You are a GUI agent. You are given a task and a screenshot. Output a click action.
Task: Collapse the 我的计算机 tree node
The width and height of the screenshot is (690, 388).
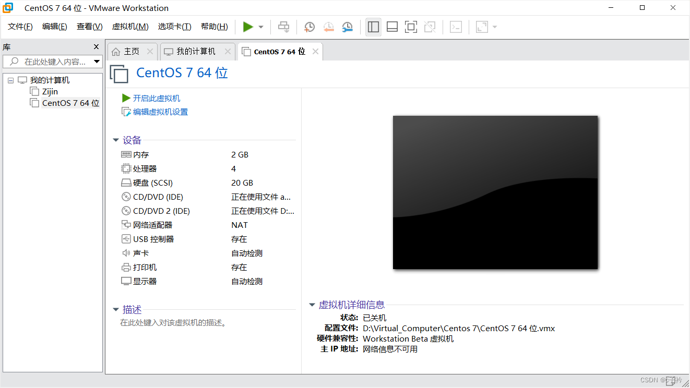(x=10, y=80)
